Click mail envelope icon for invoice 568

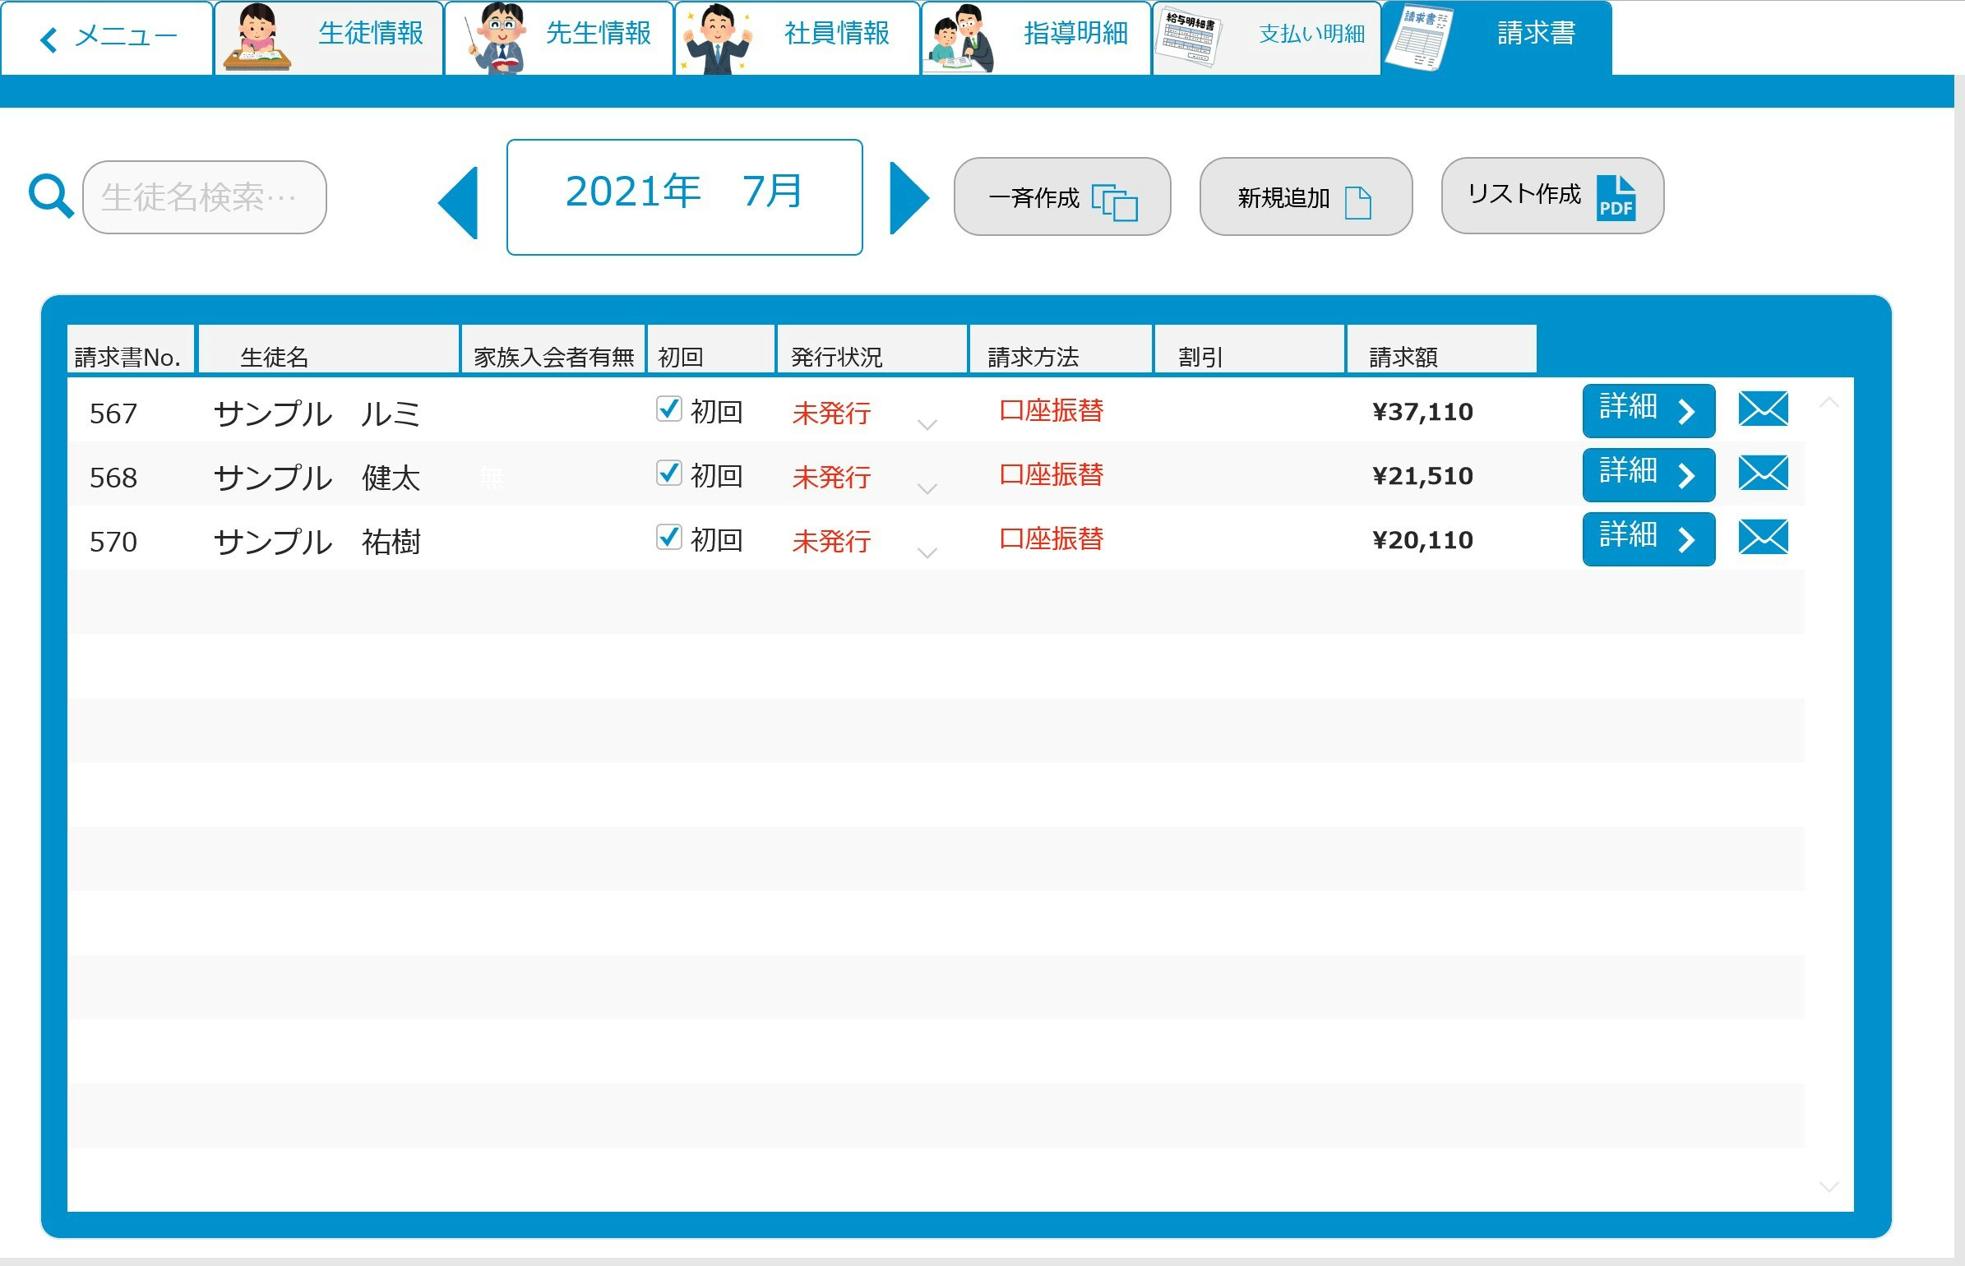tap(1763, 473)
